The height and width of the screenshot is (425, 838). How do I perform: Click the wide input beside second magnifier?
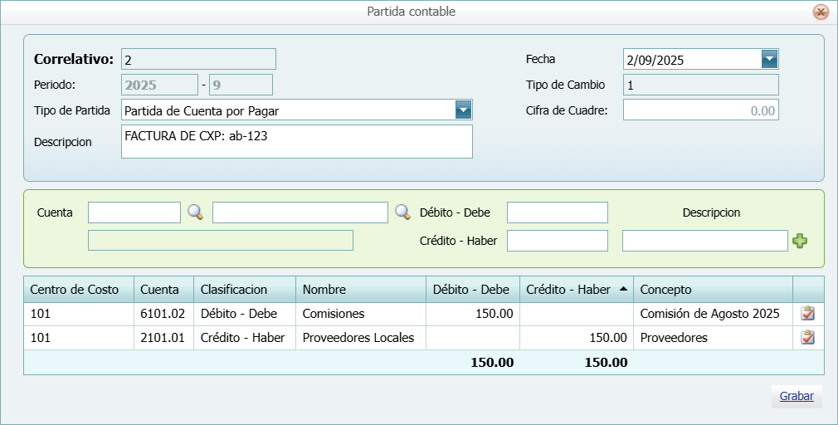coord(300,212)
